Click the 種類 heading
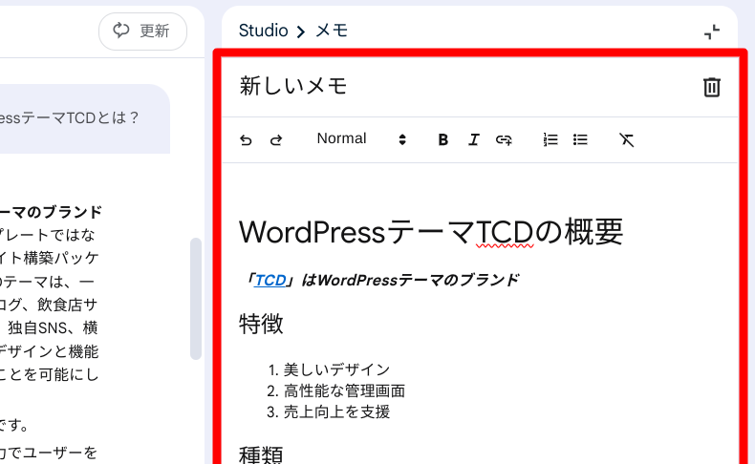 pos(261,454)
